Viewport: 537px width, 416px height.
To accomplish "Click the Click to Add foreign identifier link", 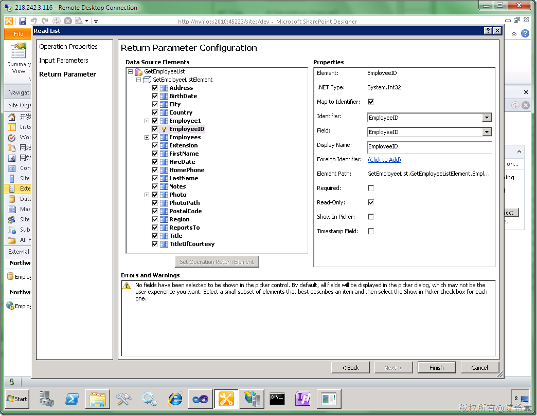I will tap(384, 160).
